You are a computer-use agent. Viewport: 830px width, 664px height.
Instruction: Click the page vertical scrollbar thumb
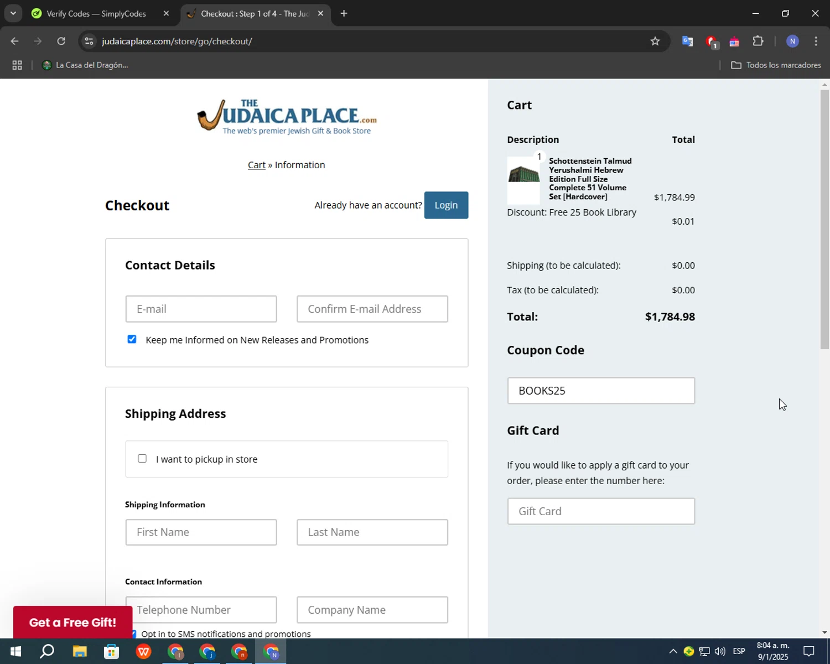[x=824, y=219]
